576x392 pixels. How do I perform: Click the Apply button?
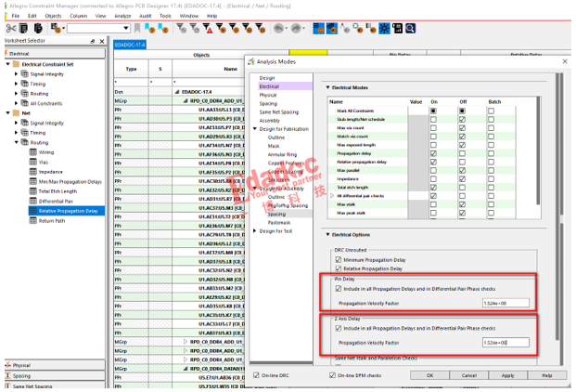point(507,375)
